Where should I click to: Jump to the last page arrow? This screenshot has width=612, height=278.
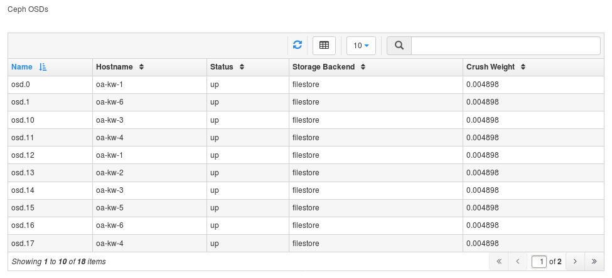point(594,261)
